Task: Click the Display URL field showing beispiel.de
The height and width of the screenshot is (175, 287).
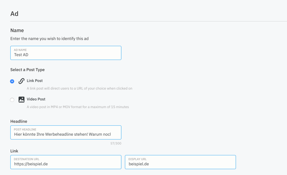Action: tap(180, 162)
